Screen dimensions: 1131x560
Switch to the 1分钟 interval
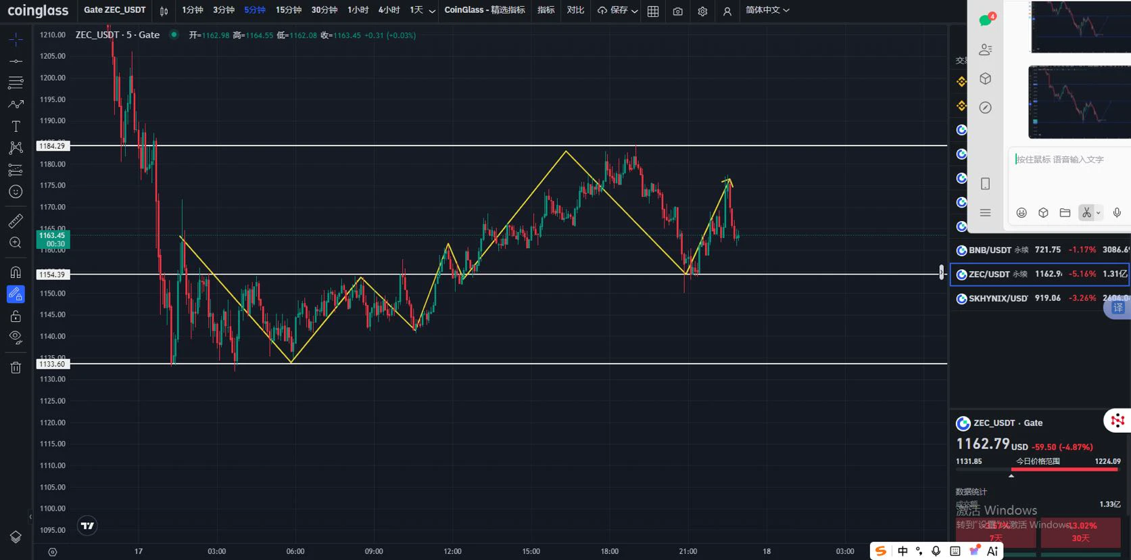(x=193, y=10)
